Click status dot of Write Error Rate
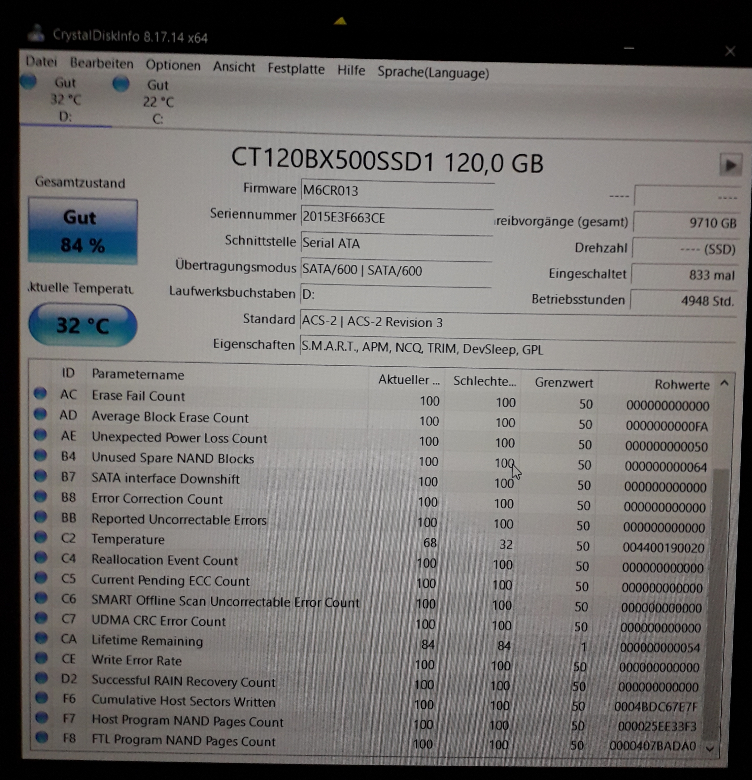Image resolution: width=752 pixels, height=780 pixels. (41, 658)
